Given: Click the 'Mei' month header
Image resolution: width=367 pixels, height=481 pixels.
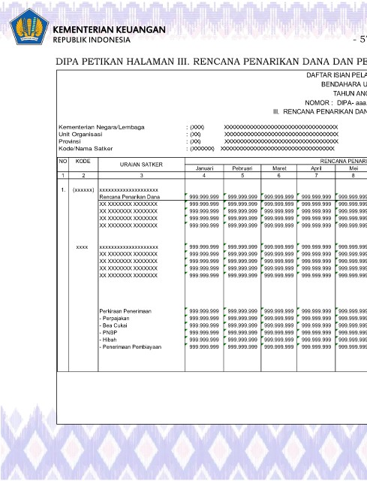Looking at the screenshot, I should click(x=353, y=168).
